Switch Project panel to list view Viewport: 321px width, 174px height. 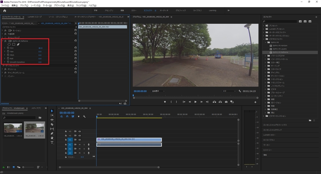(9, 167)
